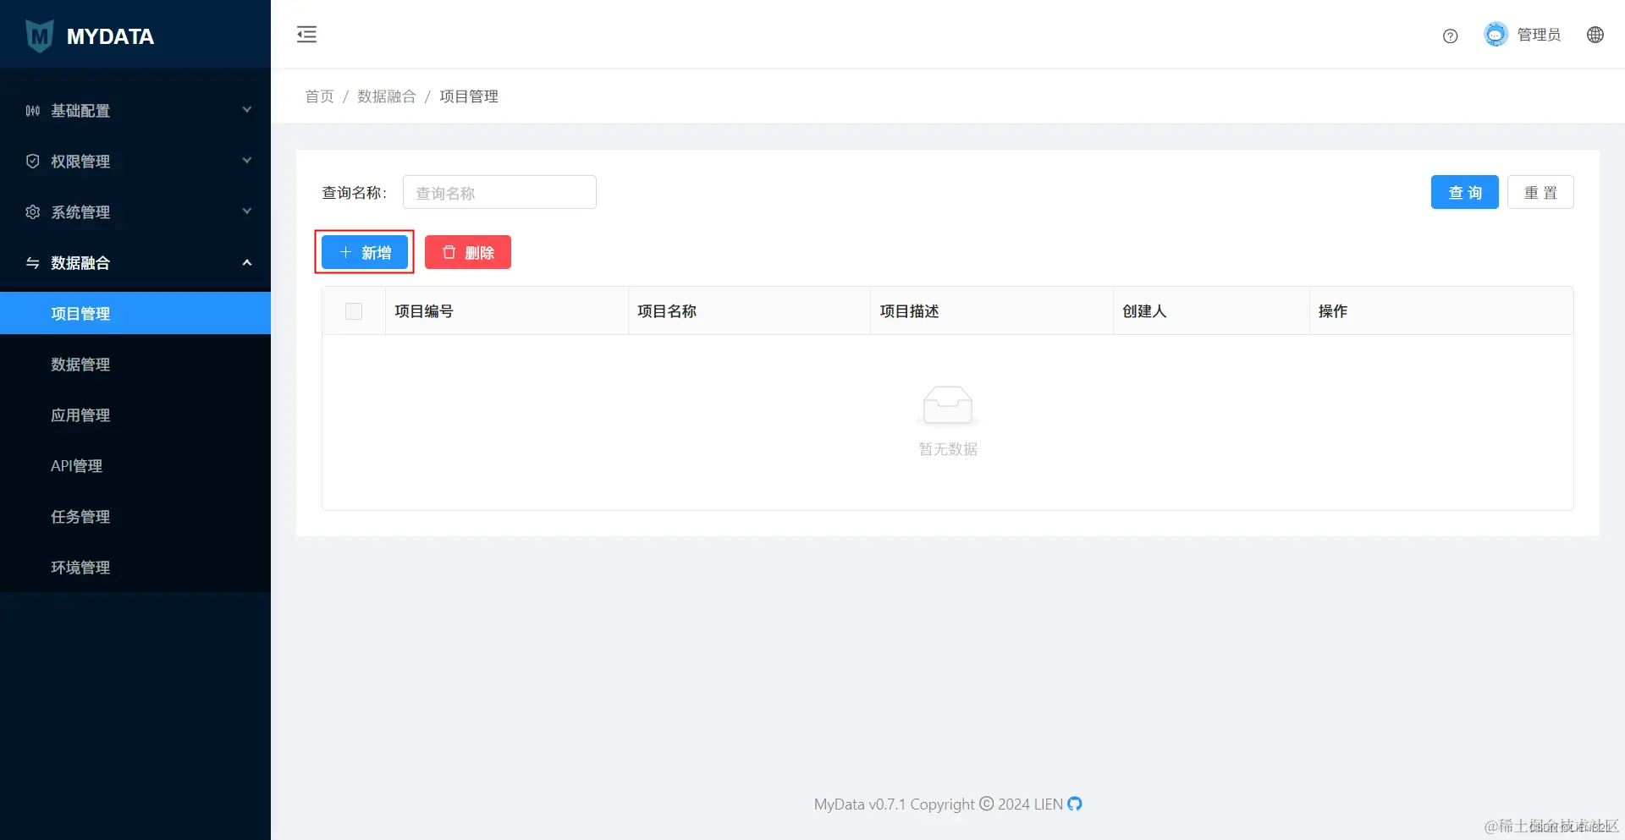1625x840 pixels.
Task: Click the 新增 button
Action: pos(364,251)
